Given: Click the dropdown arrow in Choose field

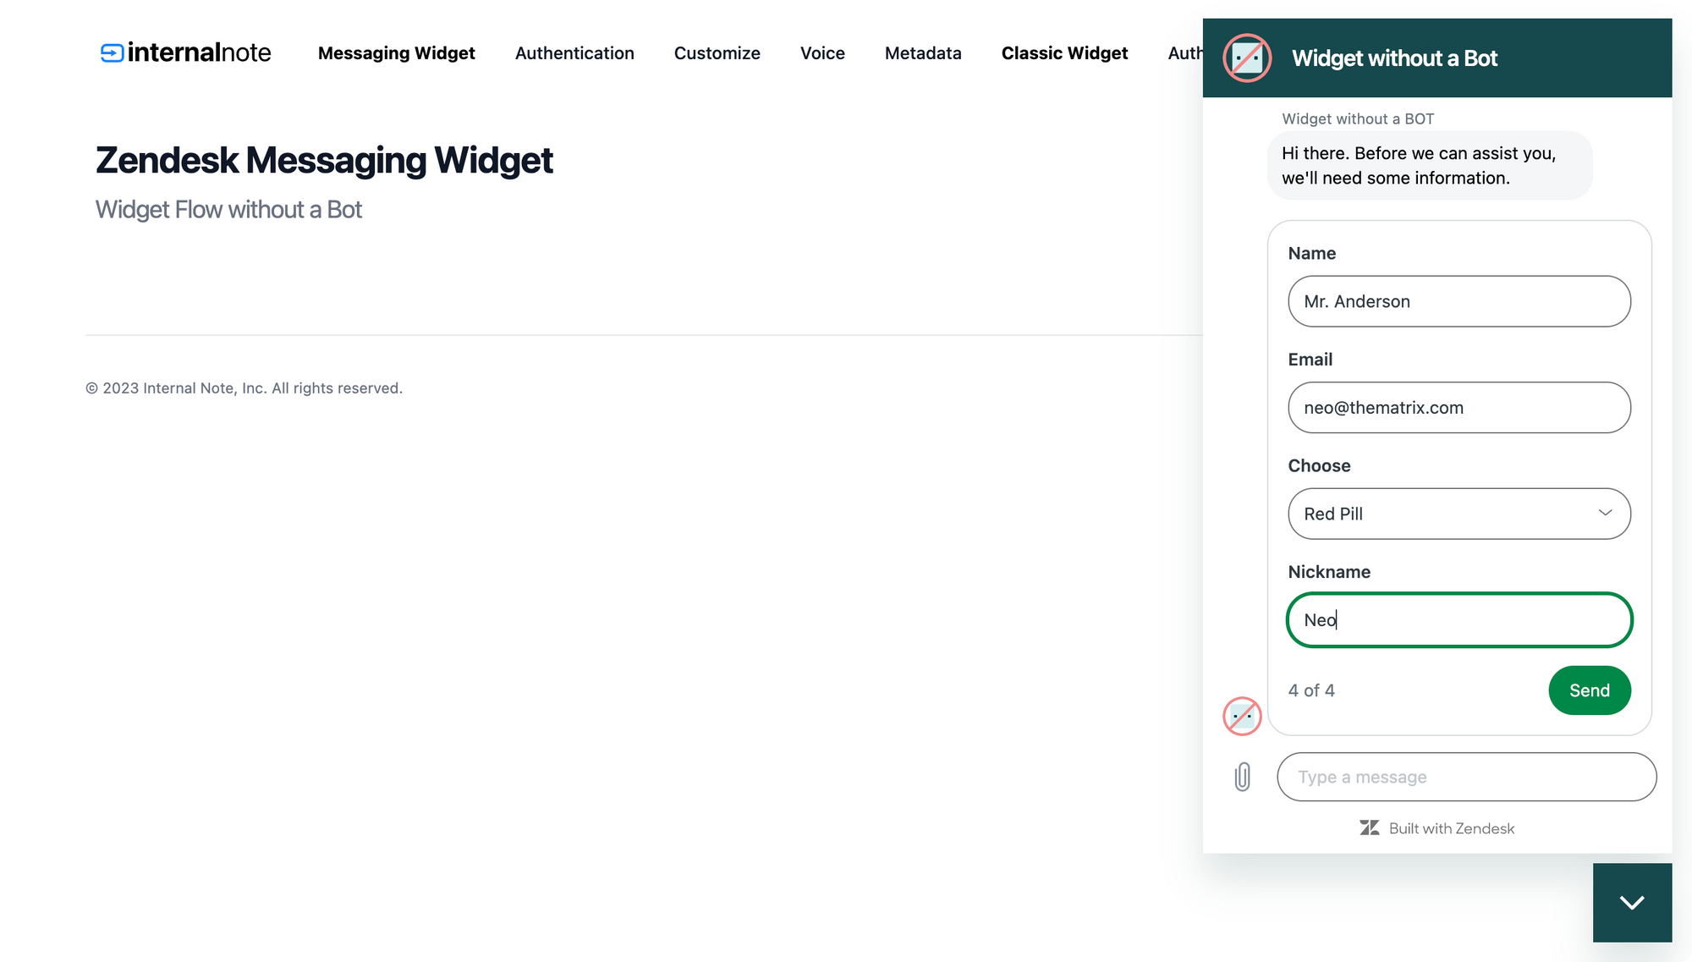Looking at the screenshot, I should [x=1605, y=513].
